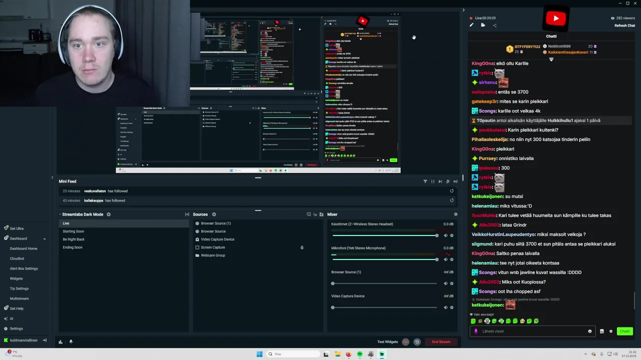Add a new scene with plus icon
The width and height of the screenshot is (641, 360).
[x=109, y=214]
